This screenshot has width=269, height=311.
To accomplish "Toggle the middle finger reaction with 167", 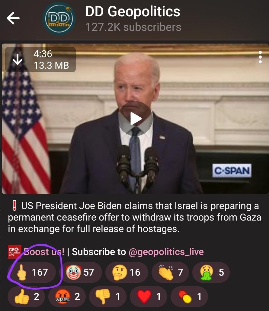I will [32, 272].
